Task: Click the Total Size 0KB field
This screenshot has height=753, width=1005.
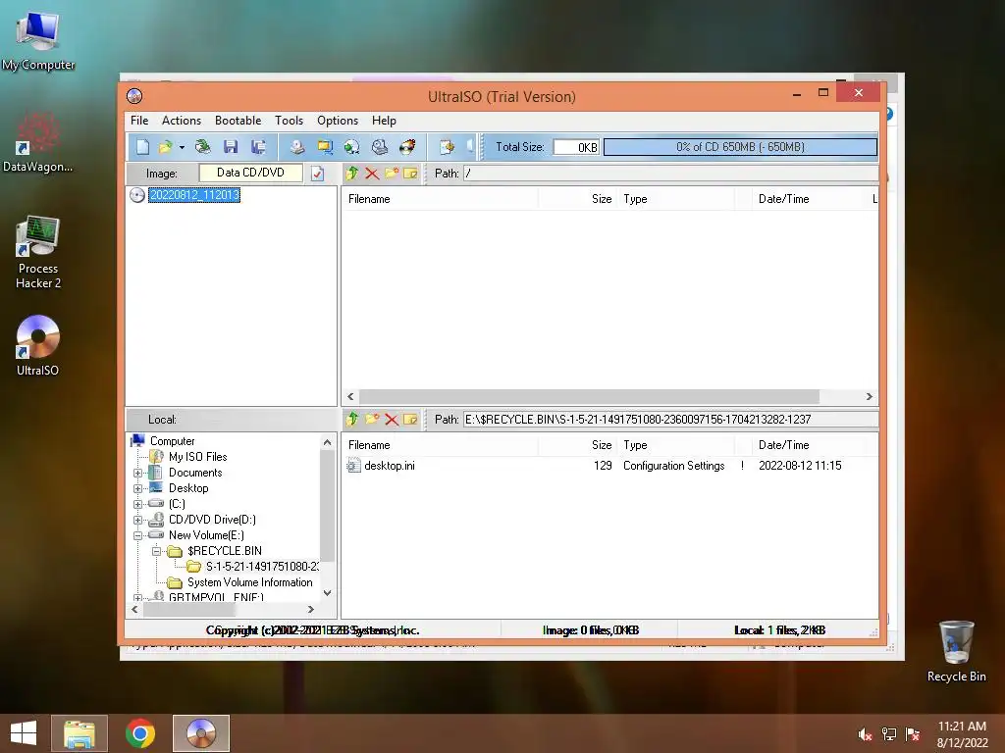Action: pos(576,147)
